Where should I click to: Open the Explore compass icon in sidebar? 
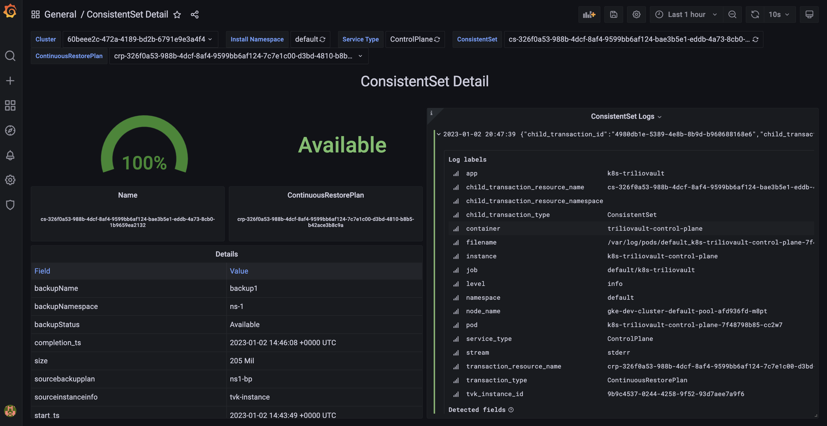click(x=10, y=130)
